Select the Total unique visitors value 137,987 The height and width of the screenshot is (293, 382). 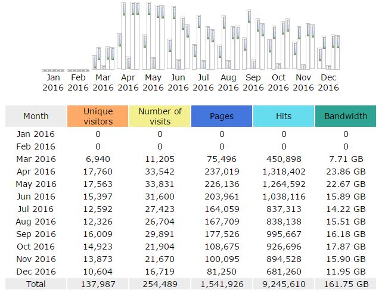98,285
